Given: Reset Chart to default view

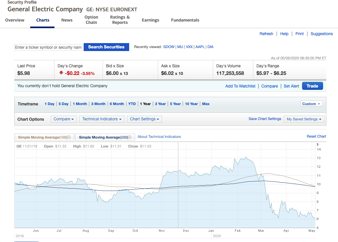Looking at the screenshot, I should 316,136.
